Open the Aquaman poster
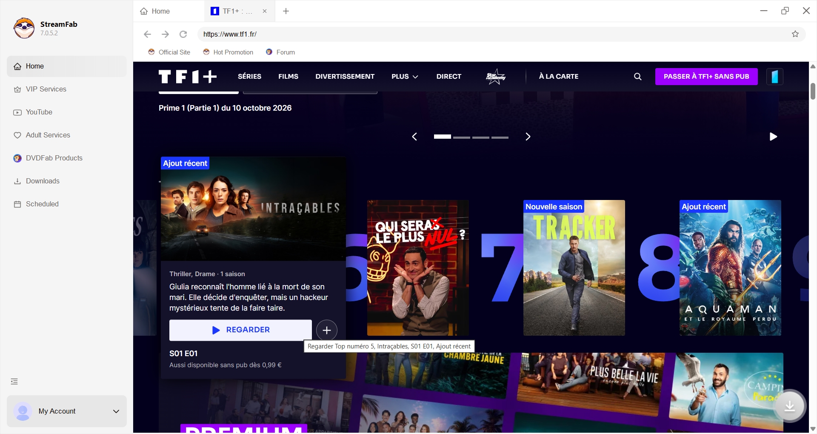The height and width of the screenshot is (434, 817). [730, 268]
